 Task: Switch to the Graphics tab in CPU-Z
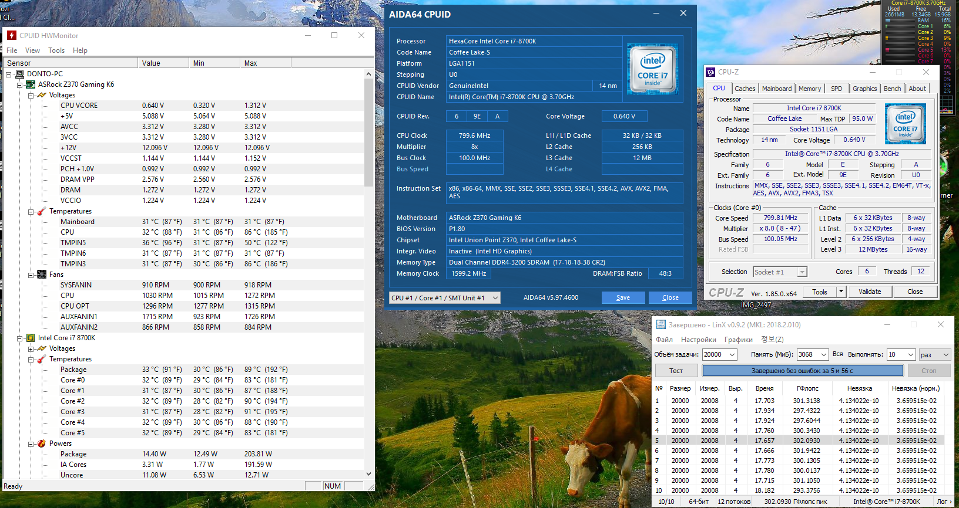(865, 89)
